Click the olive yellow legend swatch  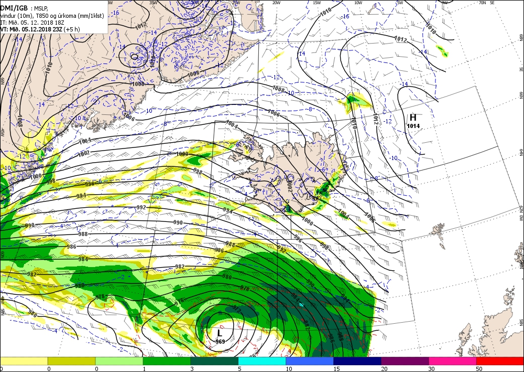point(71,361)
